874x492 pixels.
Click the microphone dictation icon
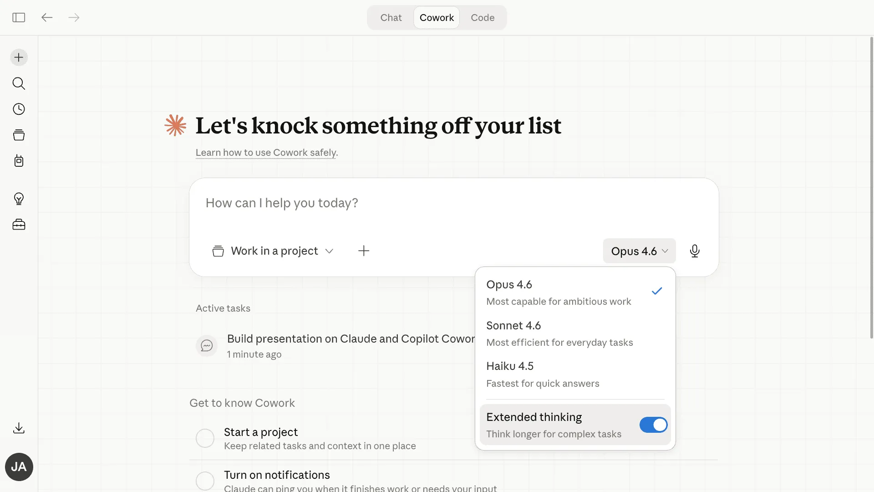[x=695, y=251]
